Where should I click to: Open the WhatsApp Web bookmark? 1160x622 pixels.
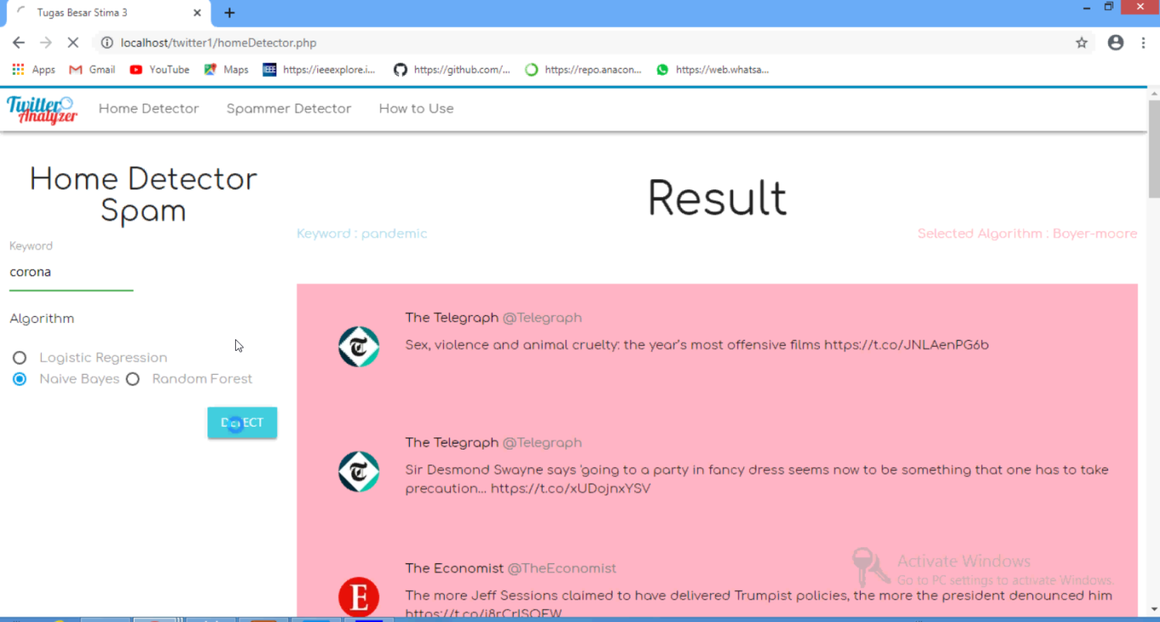(x=712, y=70)
